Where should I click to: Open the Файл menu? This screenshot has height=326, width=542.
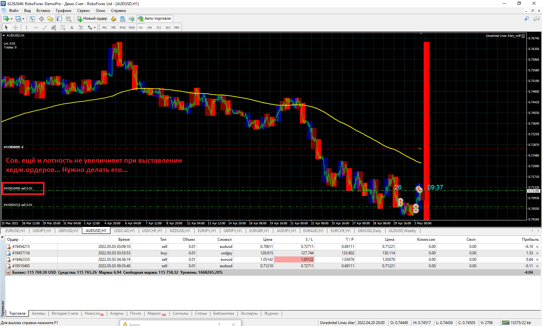click(x=14, y=11)
